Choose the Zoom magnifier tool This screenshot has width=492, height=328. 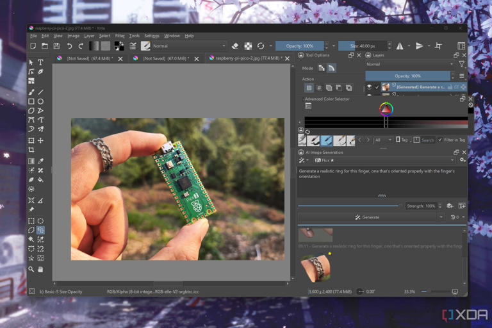(31, 269)
